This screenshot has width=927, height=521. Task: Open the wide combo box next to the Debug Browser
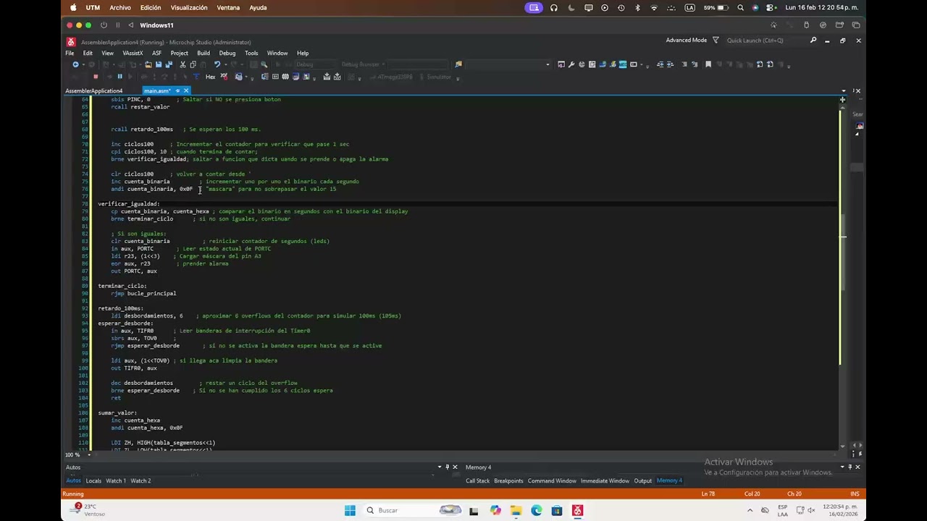417,64
